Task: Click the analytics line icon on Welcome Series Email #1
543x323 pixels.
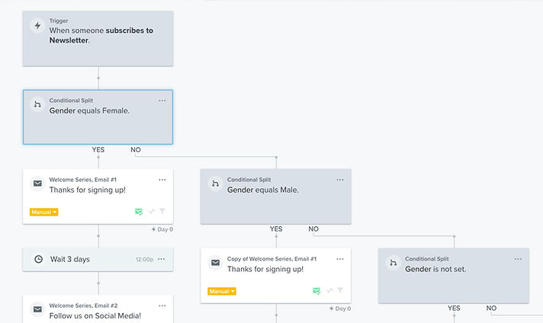Action: click(152, 211)
